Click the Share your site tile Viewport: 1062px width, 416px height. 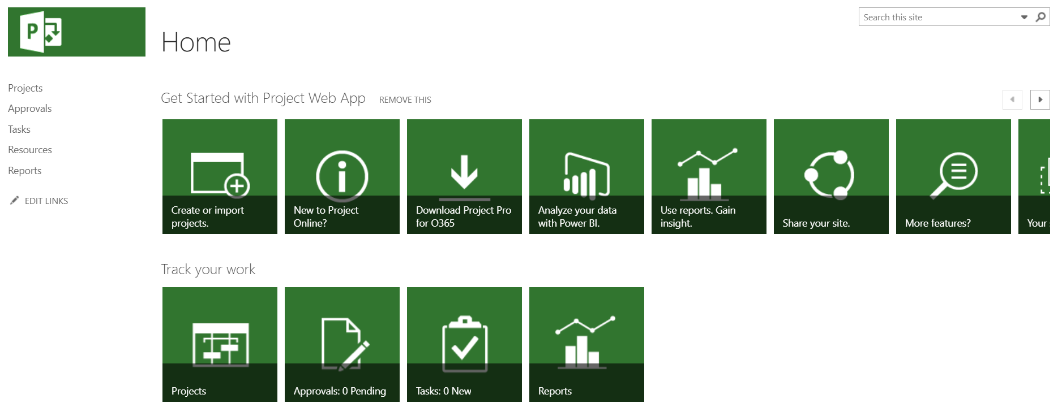point(831,176)
